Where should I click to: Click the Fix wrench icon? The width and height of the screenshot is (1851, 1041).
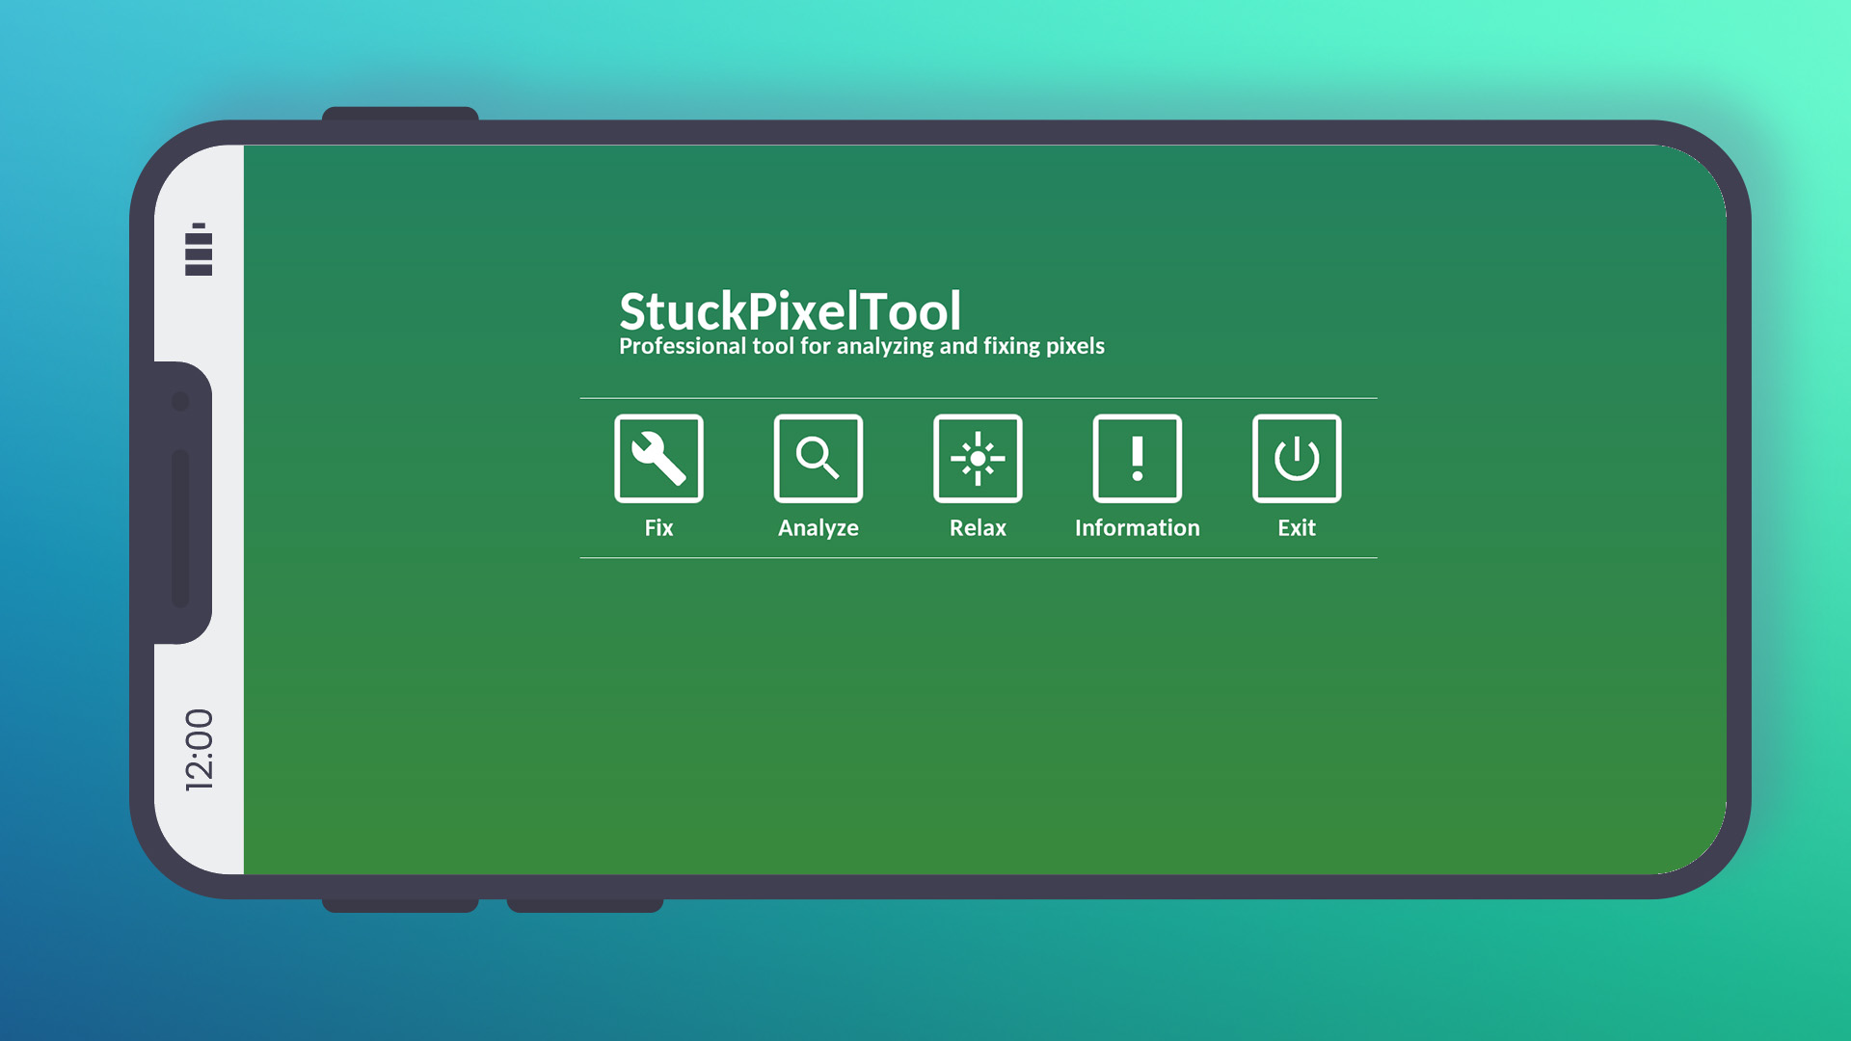coord(658,458)
